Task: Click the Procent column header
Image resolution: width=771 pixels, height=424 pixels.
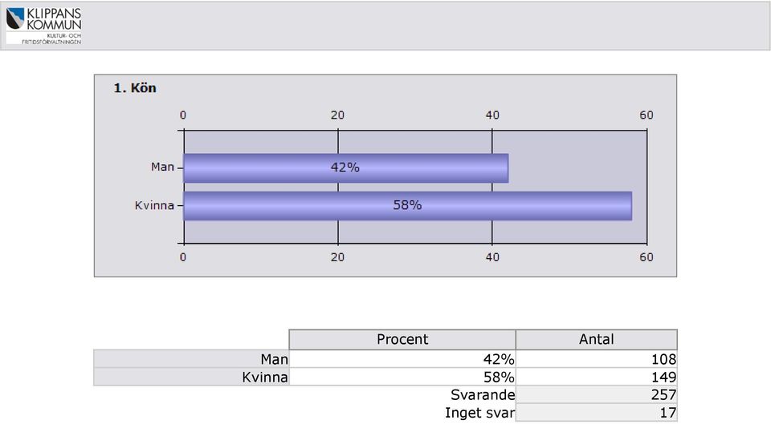Action: click(402, 340)
